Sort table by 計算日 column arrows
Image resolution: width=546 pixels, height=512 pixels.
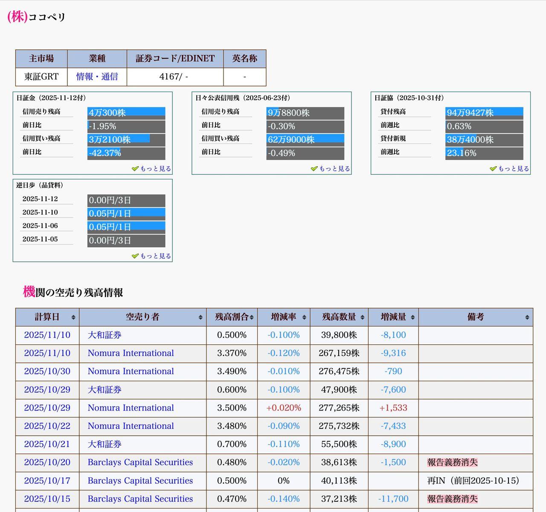point(73,318)
